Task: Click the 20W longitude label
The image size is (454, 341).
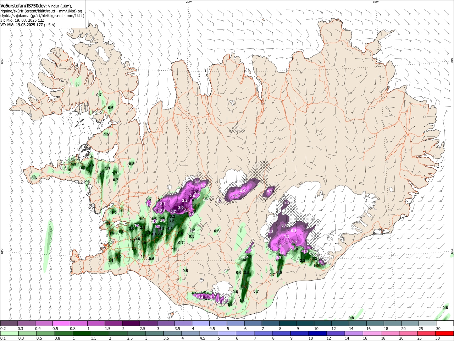Action: pyautogui.click(x=189, y=2)
